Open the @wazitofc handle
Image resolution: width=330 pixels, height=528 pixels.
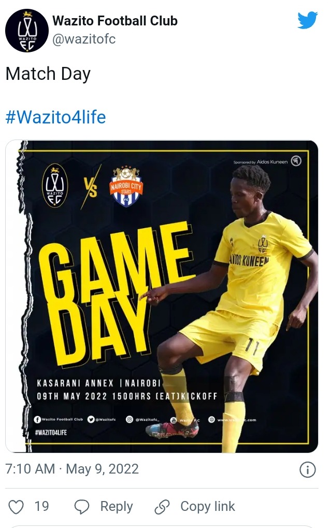(84, 39)
